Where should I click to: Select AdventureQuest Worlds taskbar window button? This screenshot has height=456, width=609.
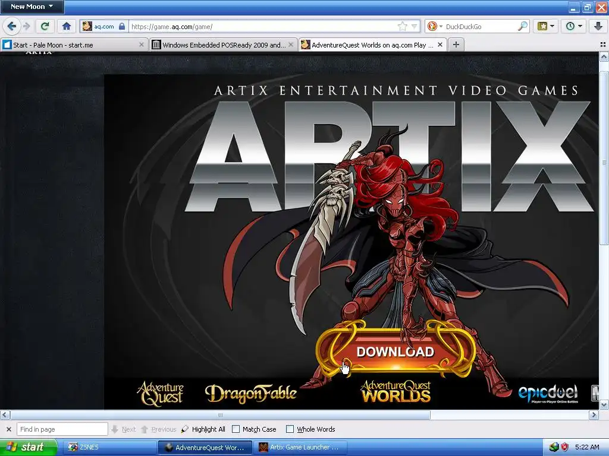(x=205, y=448)
